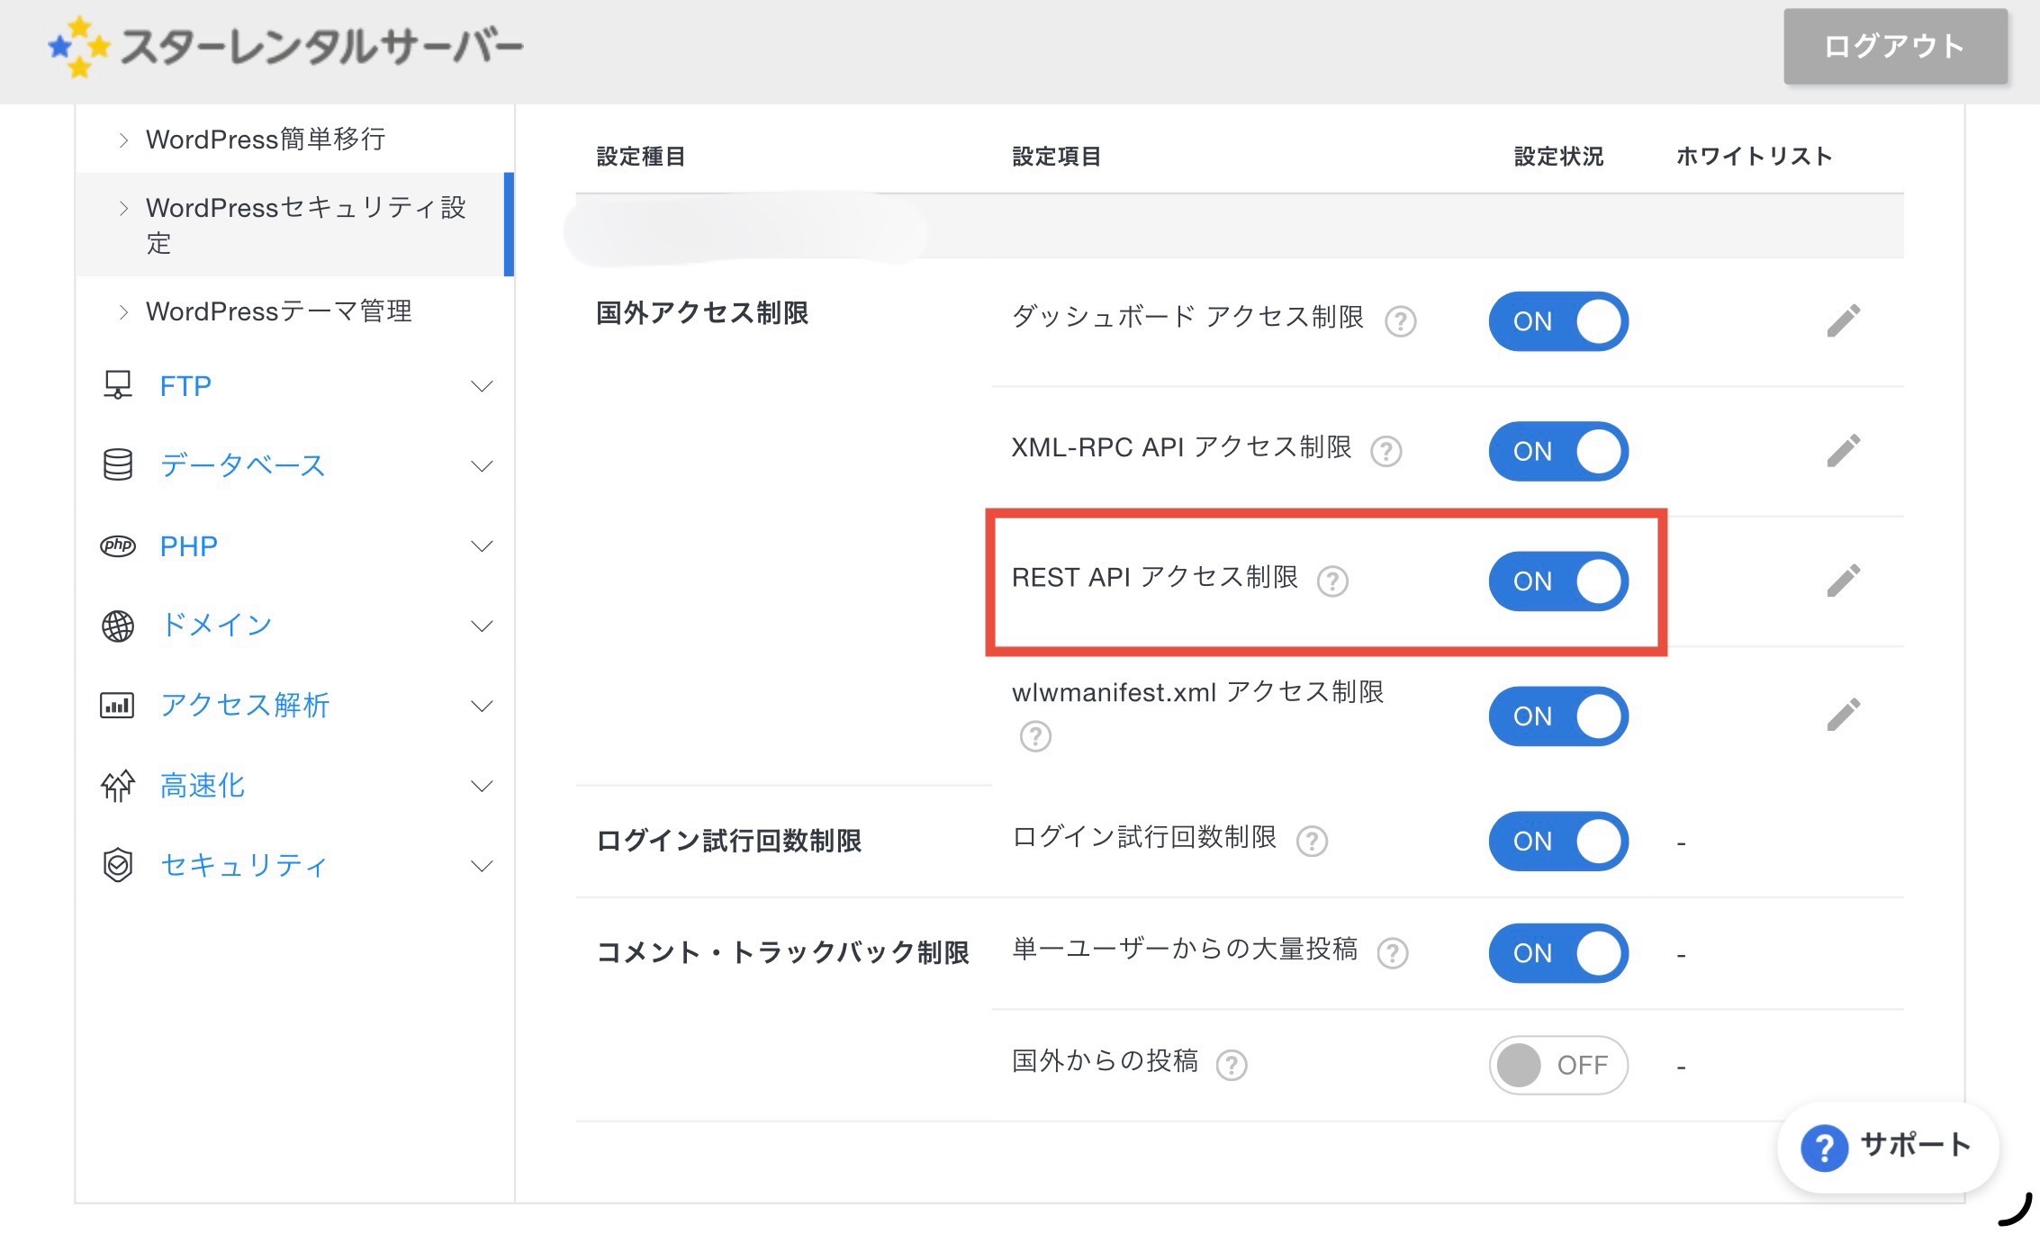Screen dimensions: 2040x1234
Task: Expand the セキュリティ sidebar chevron
Action: click(x=482, y=866)
